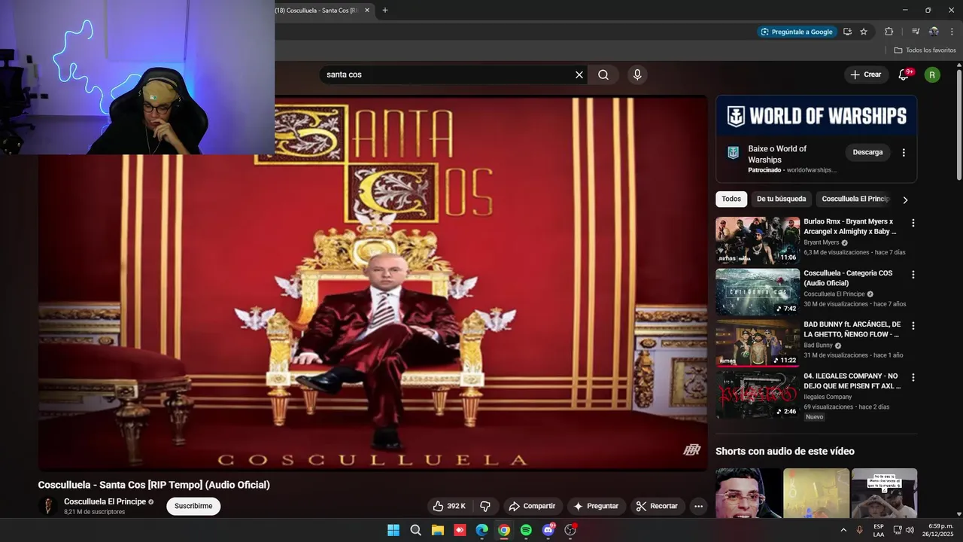The width and height of the screenshot is (963, 542).
Task: Open Discord from taskbar
Action: pyautogui.click(x=548, y=530)
